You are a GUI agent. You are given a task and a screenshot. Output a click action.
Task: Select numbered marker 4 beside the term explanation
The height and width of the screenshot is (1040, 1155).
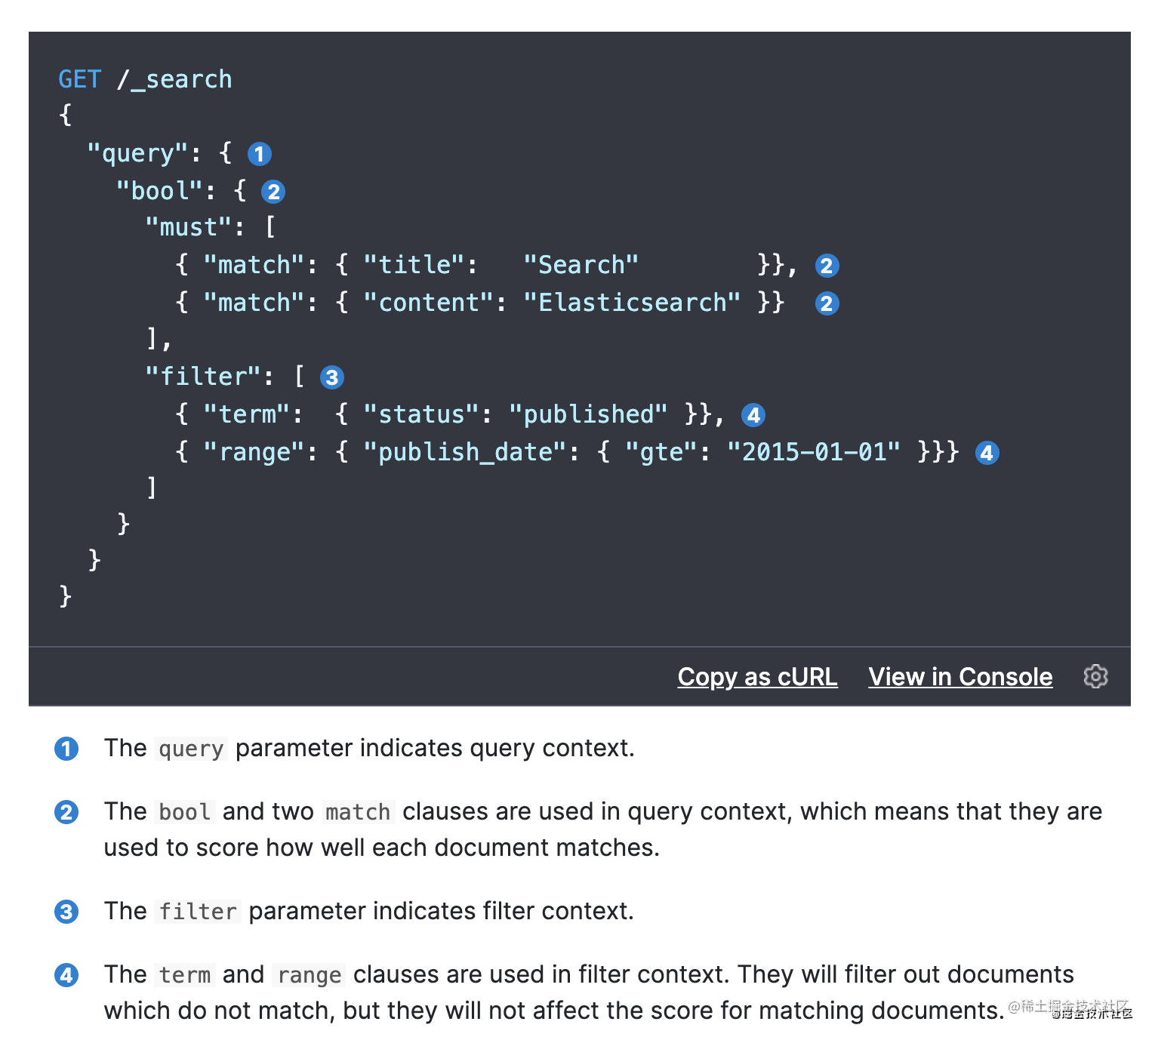tap(66, 975)
